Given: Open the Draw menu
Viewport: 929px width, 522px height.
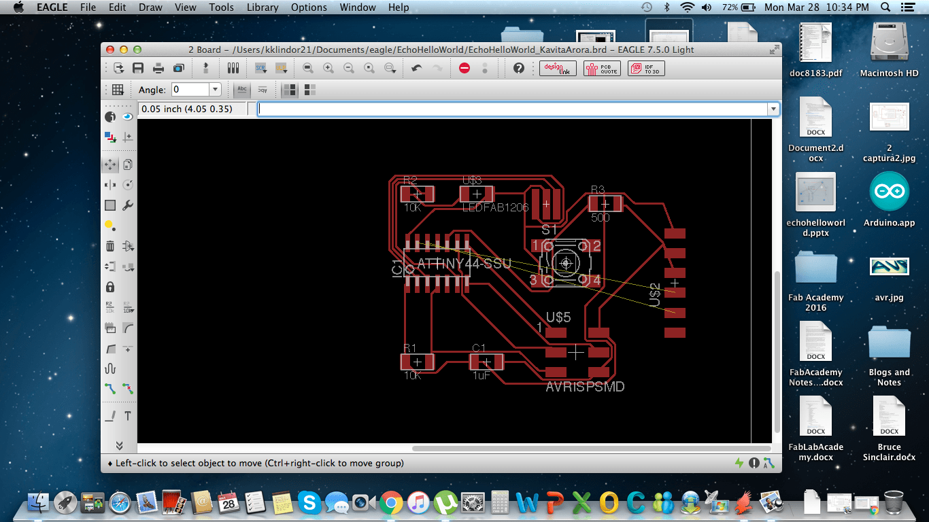Looking at the screenshot, I should point(150,7).
